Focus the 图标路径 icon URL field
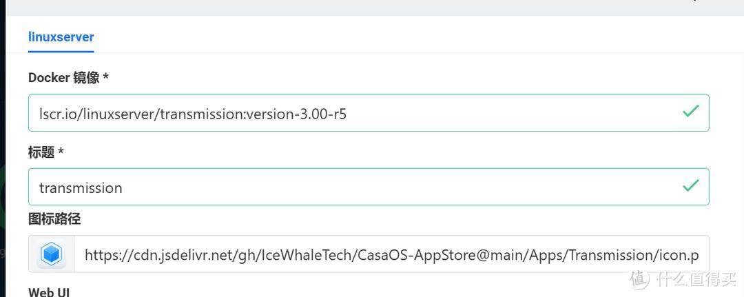744x297 pixels. coord(391,254)
